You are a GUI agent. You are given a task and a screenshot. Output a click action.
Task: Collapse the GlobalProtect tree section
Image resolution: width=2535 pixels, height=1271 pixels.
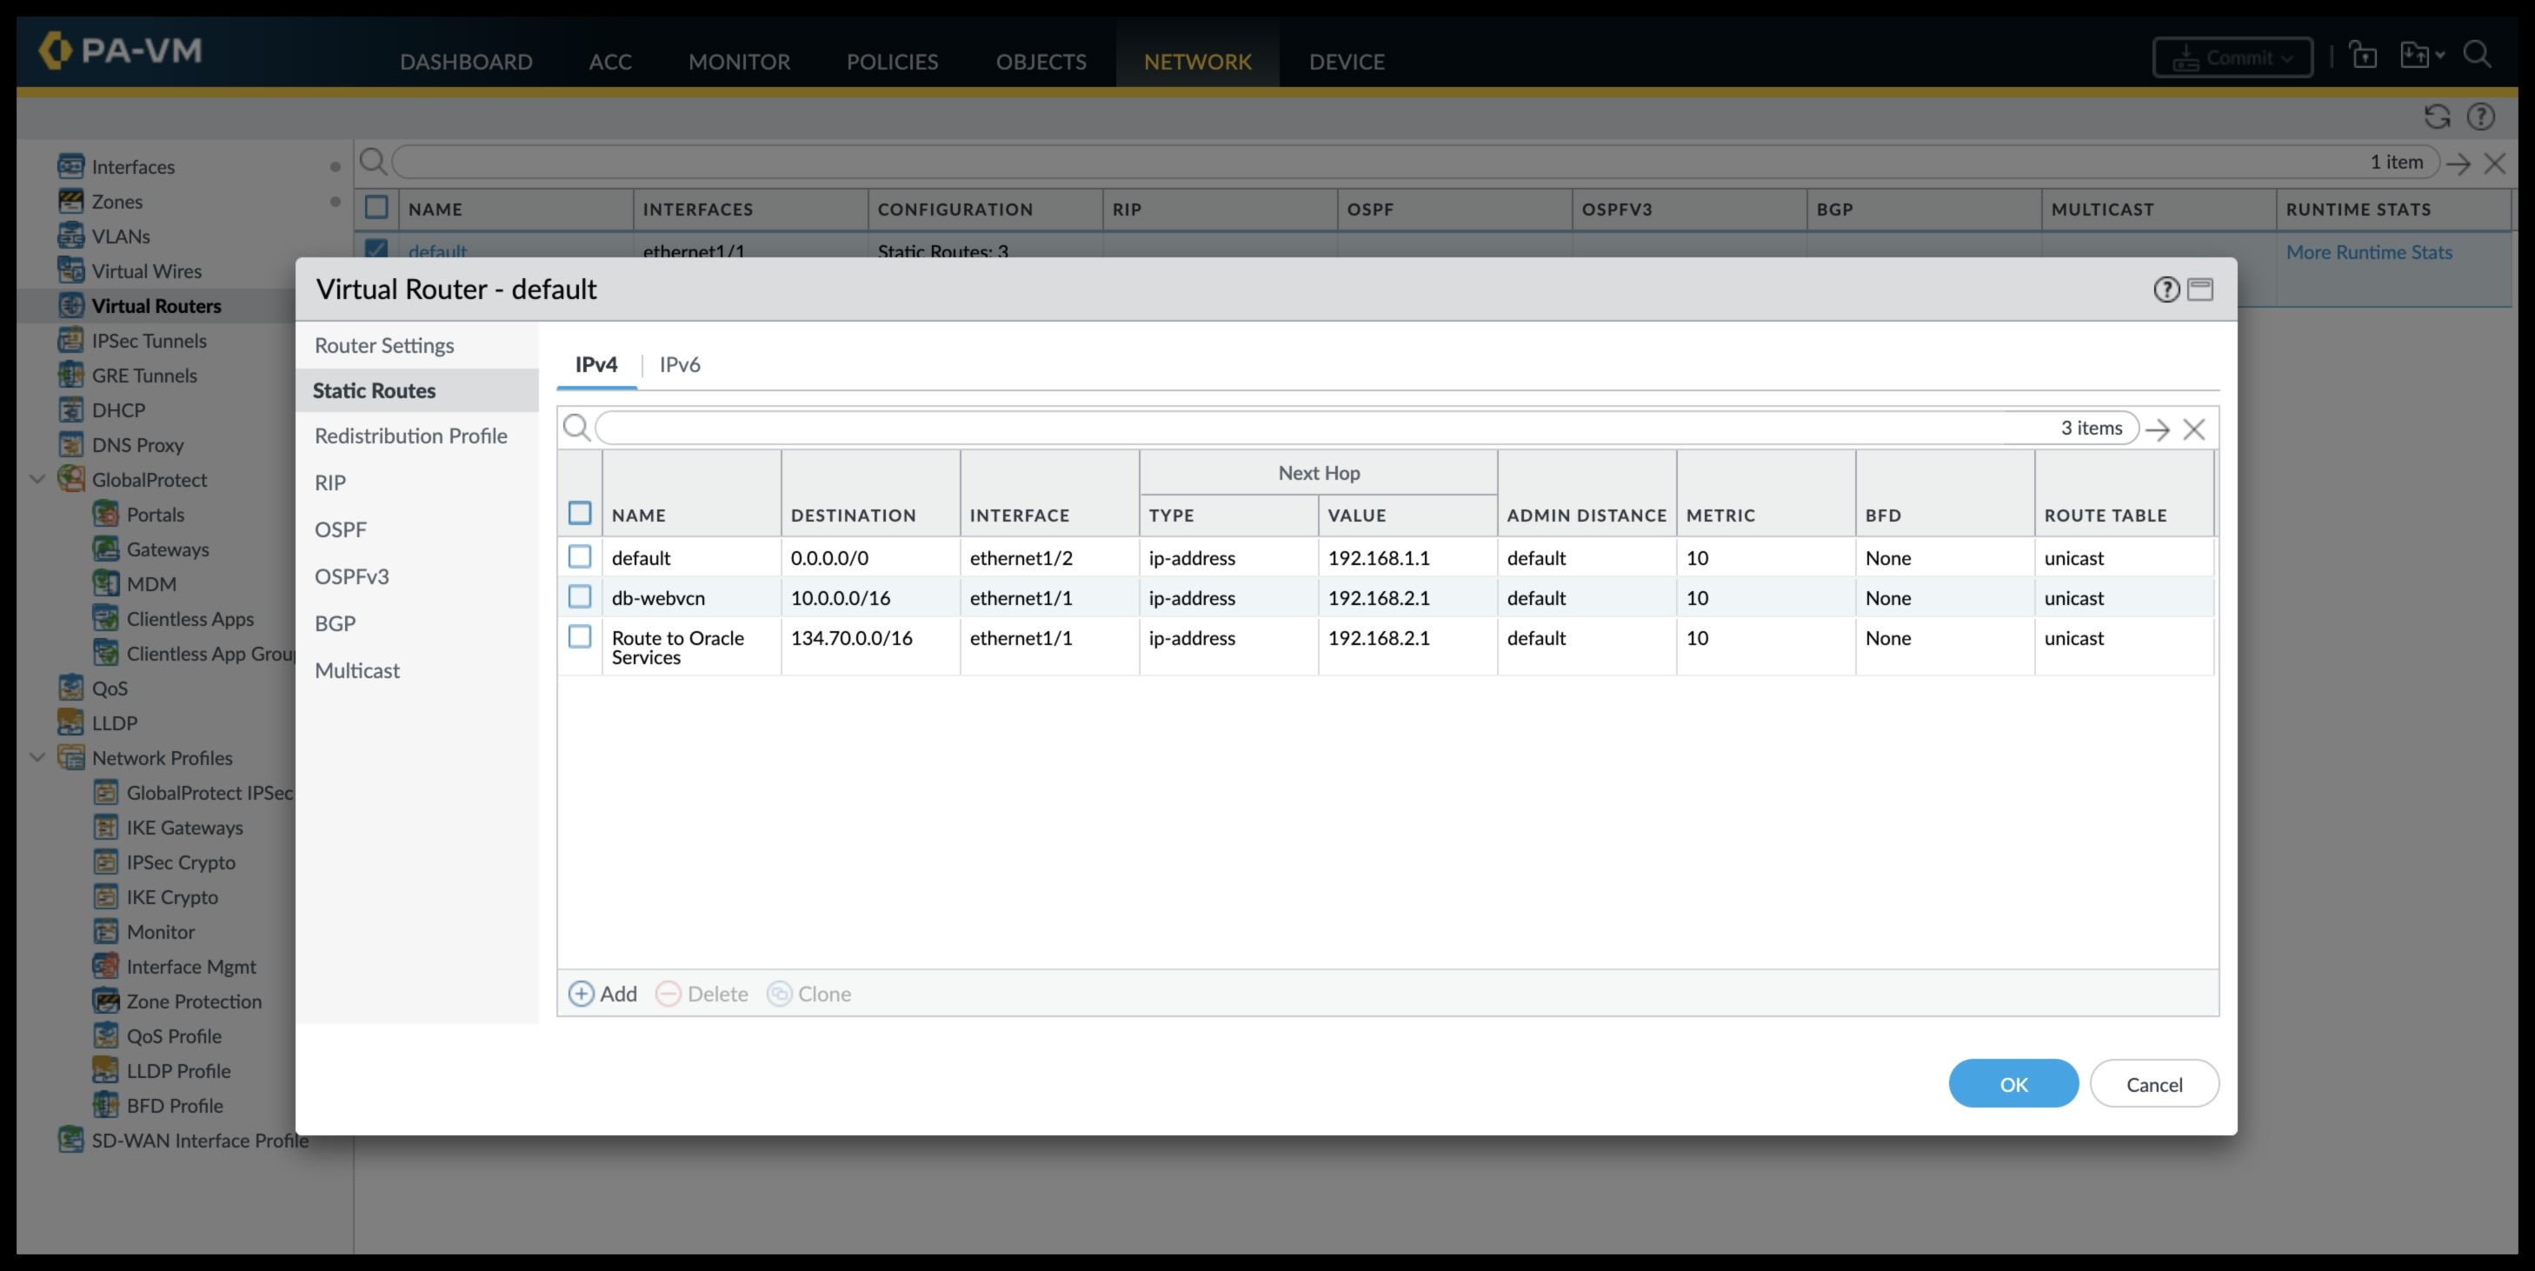(37, 479)
